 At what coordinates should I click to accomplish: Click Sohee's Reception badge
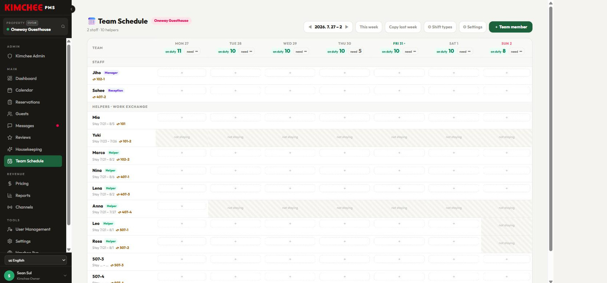point(115,91)
